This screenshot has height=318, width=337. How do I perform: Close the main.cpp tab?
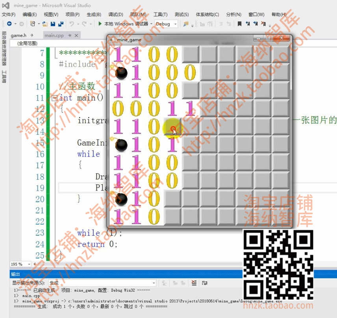click(x=76, y=35)
